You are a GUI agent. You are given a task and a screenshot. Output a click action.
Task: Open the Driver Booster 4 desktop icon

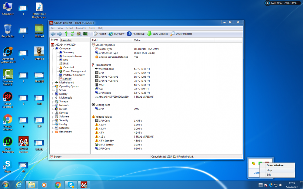tap(8, 100)
